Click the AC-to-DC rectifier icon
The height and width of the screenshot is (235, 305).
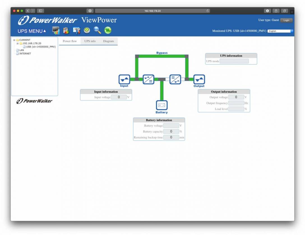[x=149, y=79]
